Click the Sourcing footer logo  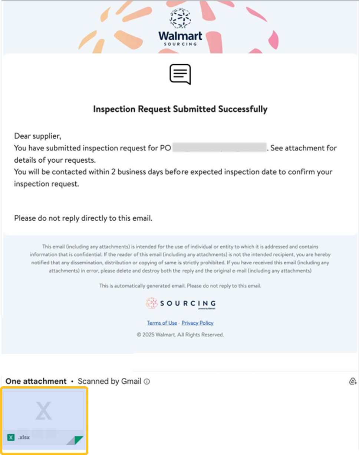tap(180, 303)
